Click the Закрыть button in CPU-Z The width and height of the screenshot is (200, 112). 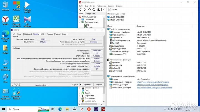(x=99, y=85)
